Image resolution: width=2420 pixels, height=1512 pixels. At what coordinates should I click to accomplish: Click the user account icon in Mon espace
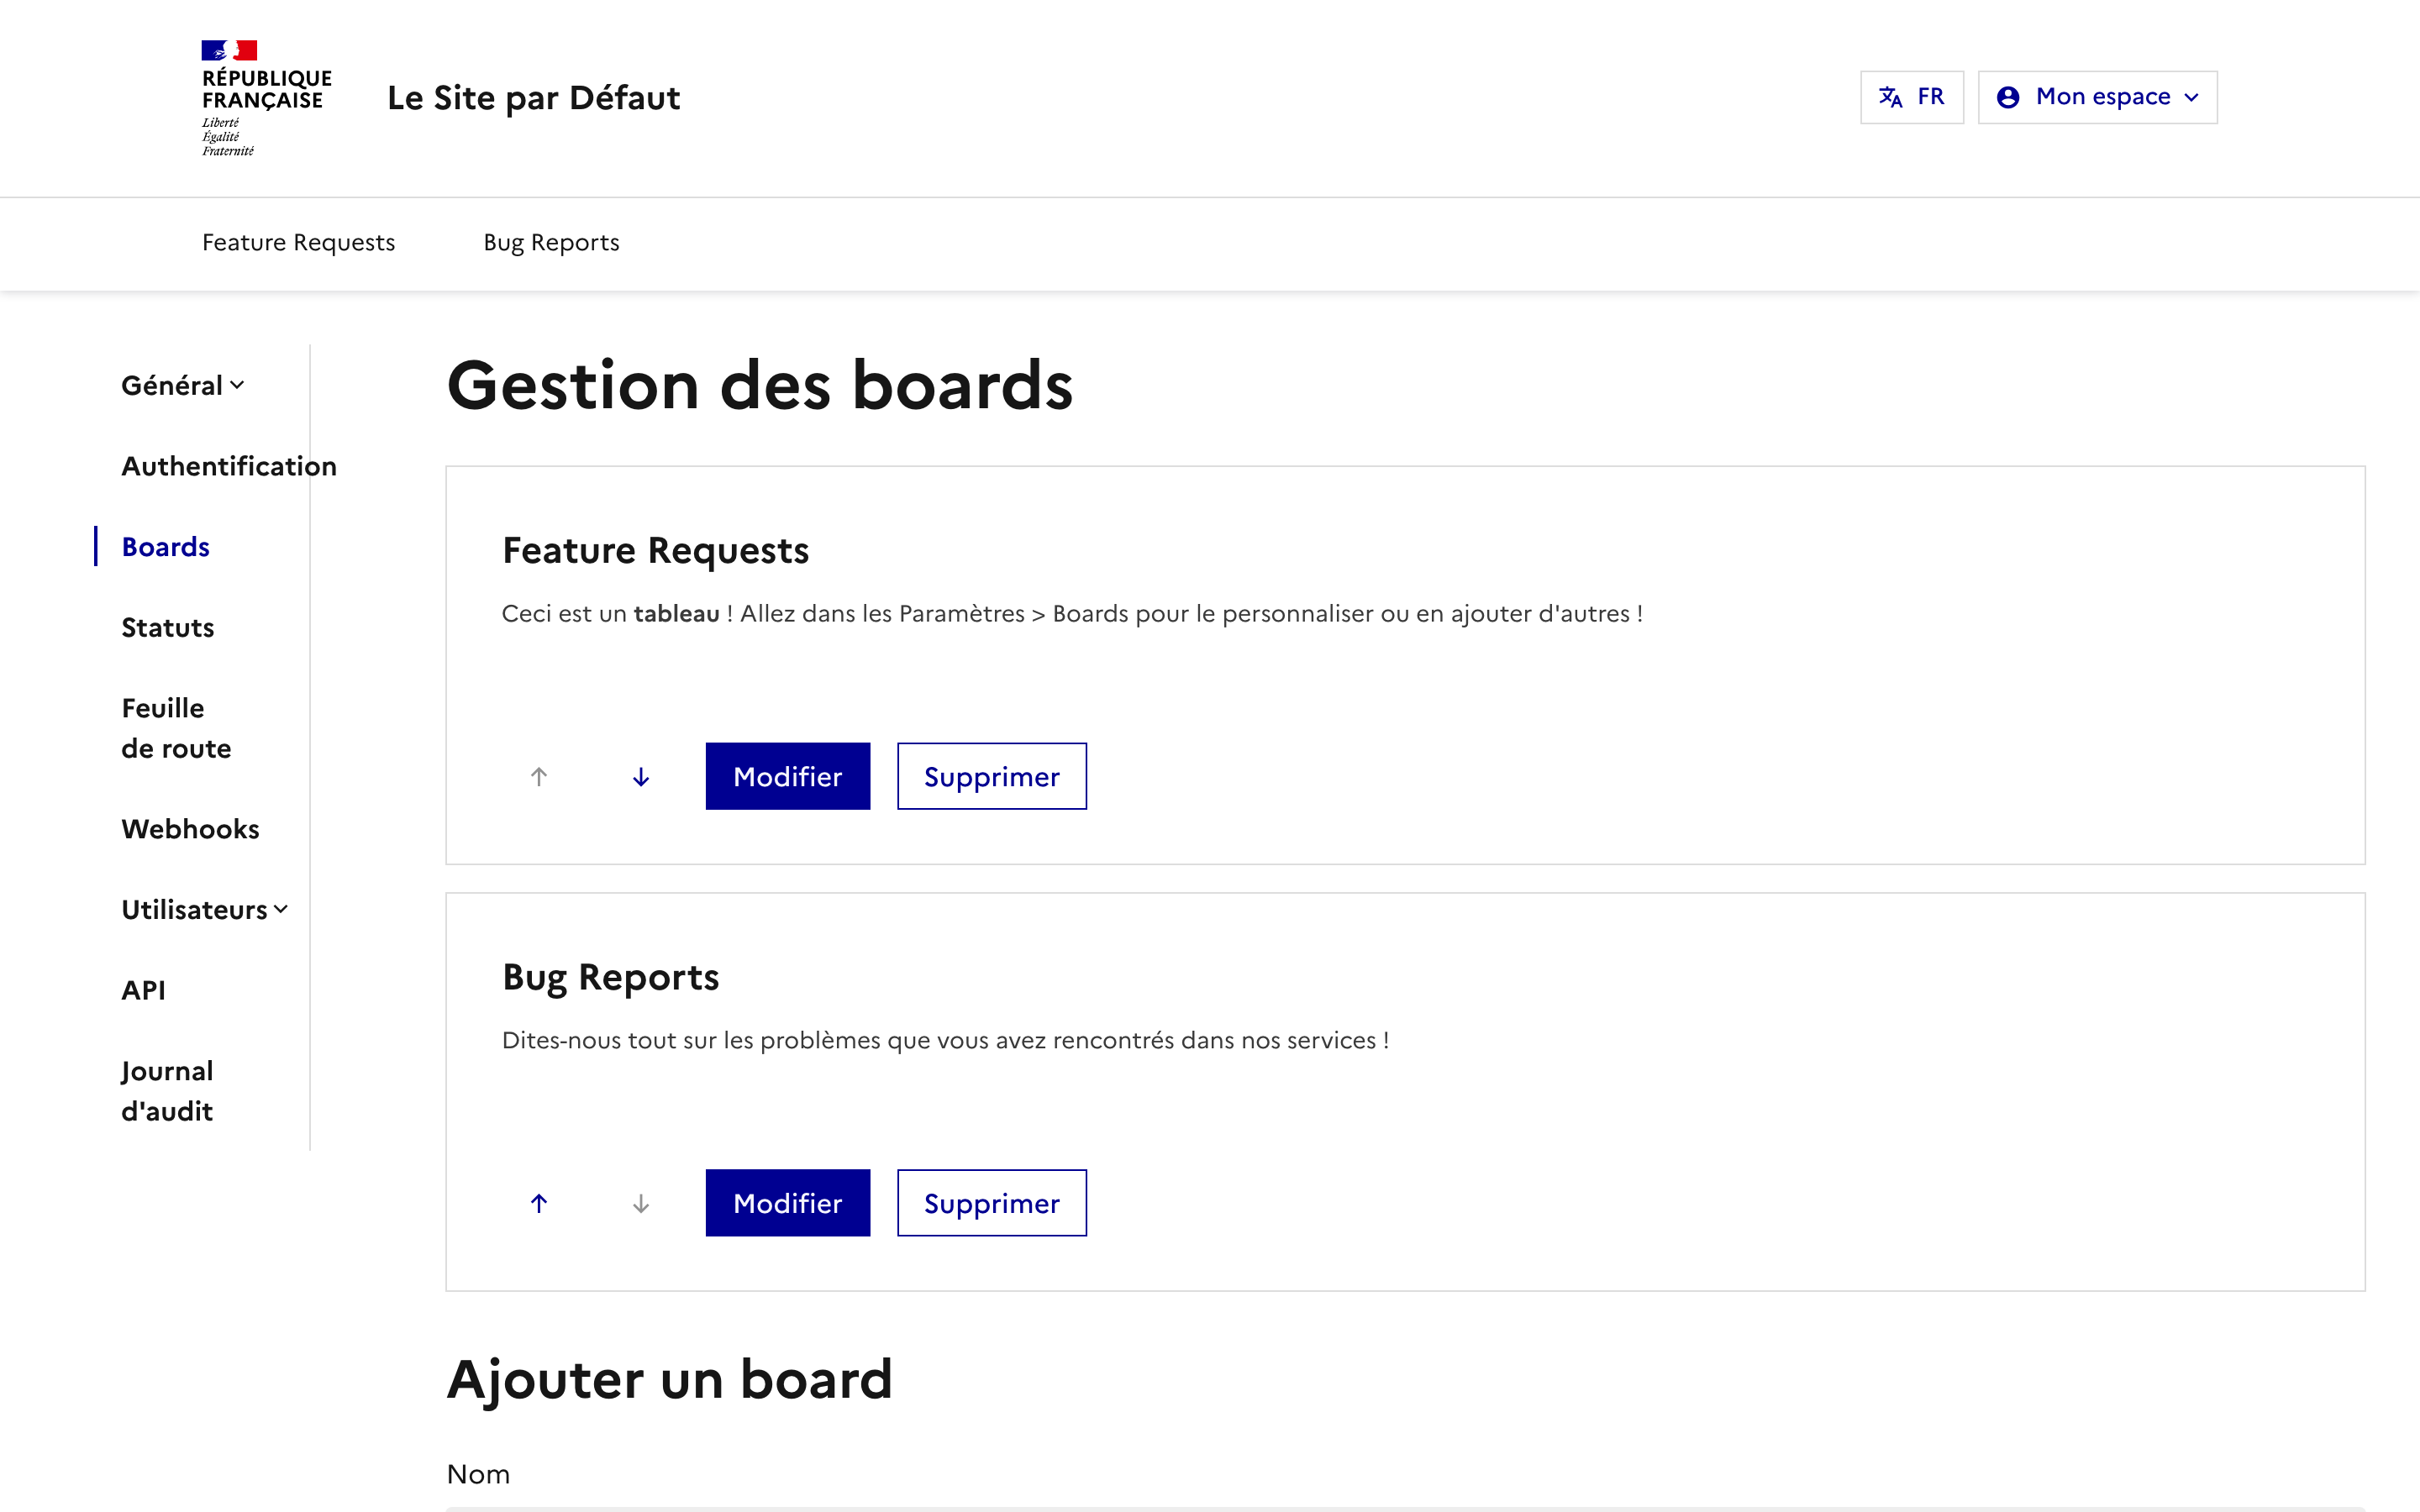click(2008, 96)
